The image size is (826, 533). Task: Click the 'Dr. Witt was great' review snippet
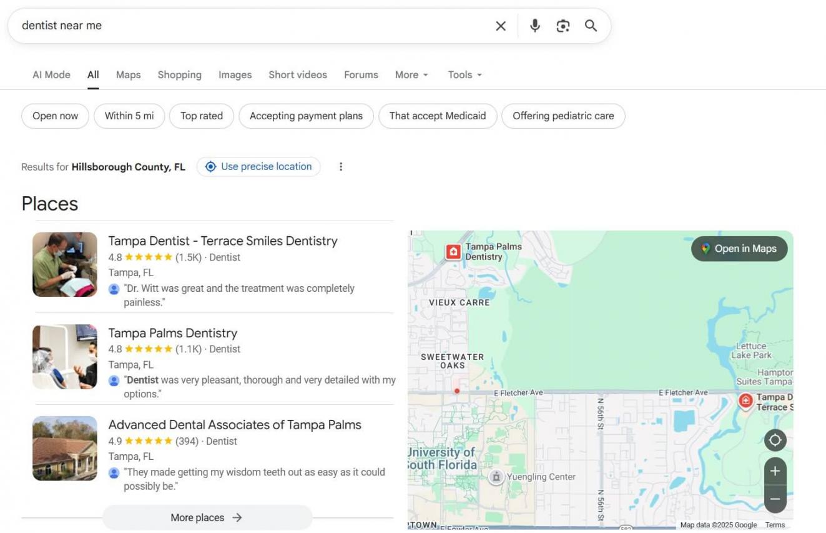(x=239, y=295)
